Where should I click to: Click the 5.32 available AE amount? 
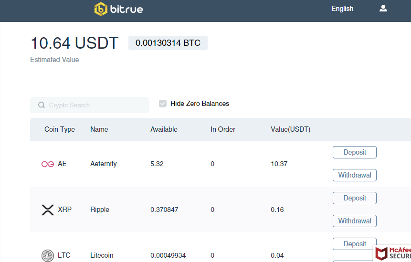pyautogui.click(x=157, y=164)
